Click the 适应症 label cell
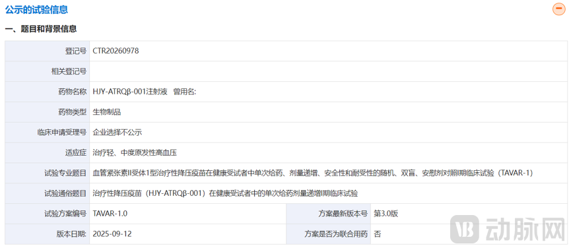The height and width of the screenshot is (250, 571). (48, 153)
